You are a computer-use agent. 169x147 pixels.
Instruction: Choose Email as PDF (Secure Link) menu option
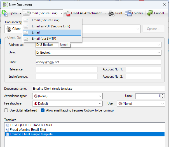tap(51, 26)
